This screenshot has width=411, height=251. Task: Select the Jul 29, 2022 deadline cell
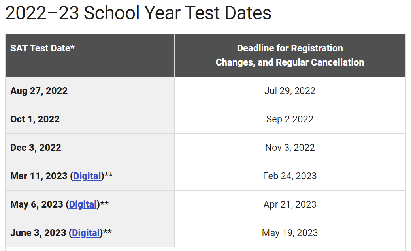click(290, 91)
